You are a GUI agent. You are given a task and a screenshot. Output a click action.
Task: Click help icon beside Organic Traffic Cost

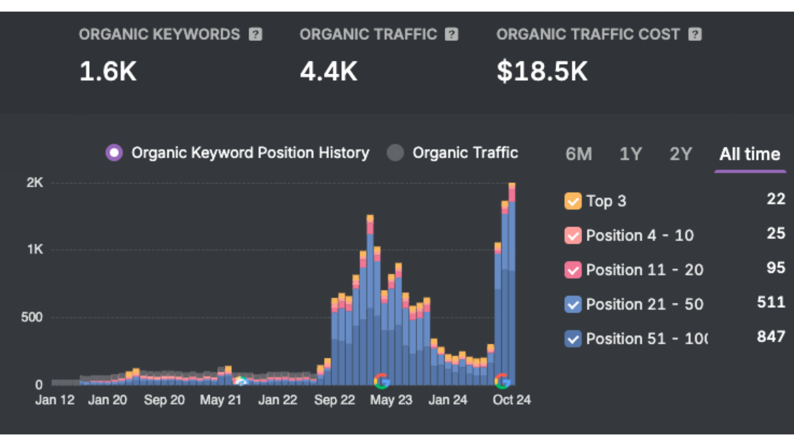click(x=695, y=34)
